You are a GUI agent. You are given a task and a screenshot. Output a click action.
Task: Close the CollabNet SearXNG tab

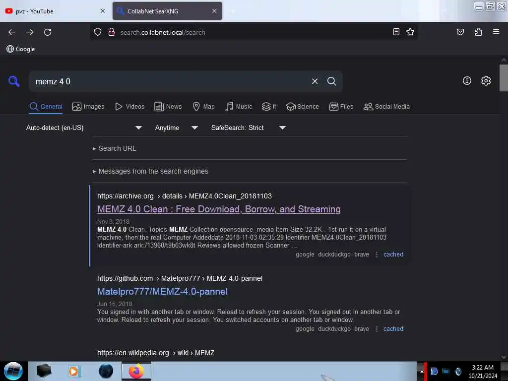214,11
